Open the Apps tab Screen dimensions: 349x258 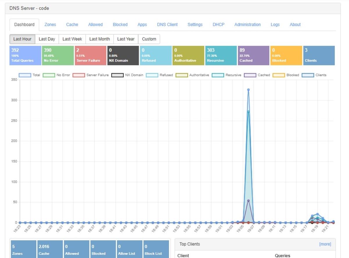pyautogui.click(x=142, y=25)
